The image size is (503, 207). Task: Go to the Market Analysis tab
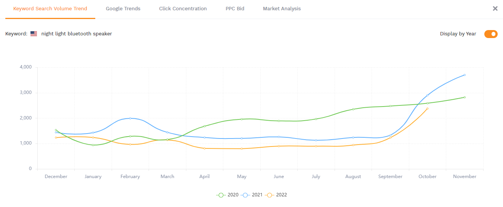pos(282,8)
